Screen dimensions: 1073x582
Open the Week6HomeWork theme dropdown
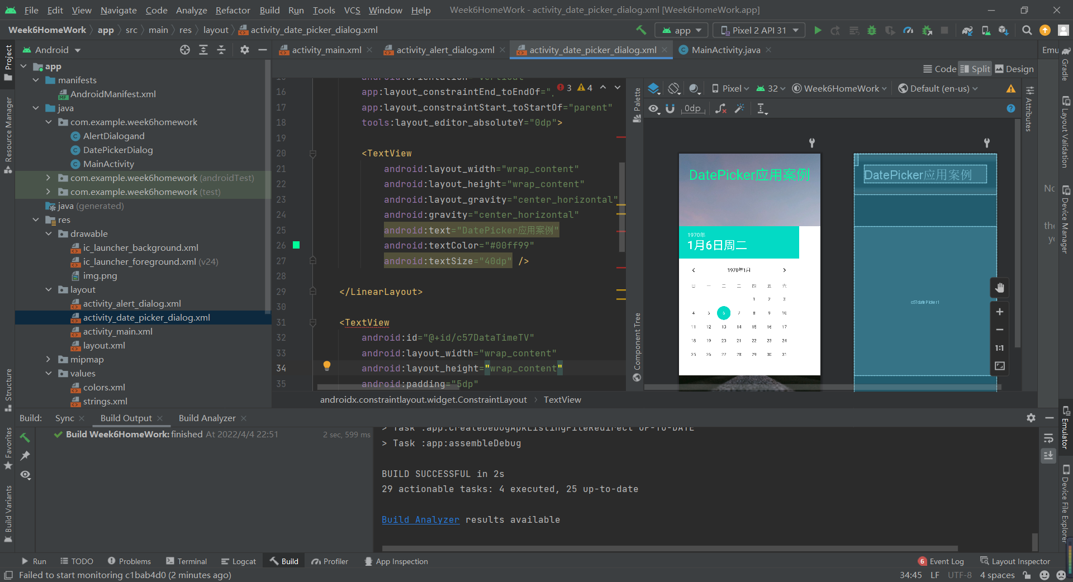pos(839,88)
